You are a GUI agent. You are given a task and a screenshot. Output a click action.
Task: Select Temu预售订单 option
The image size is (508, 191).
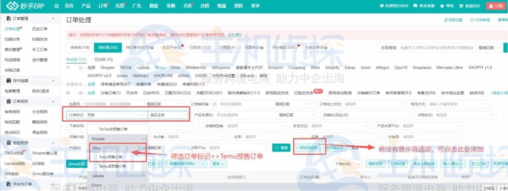click(x=111, y=157)
